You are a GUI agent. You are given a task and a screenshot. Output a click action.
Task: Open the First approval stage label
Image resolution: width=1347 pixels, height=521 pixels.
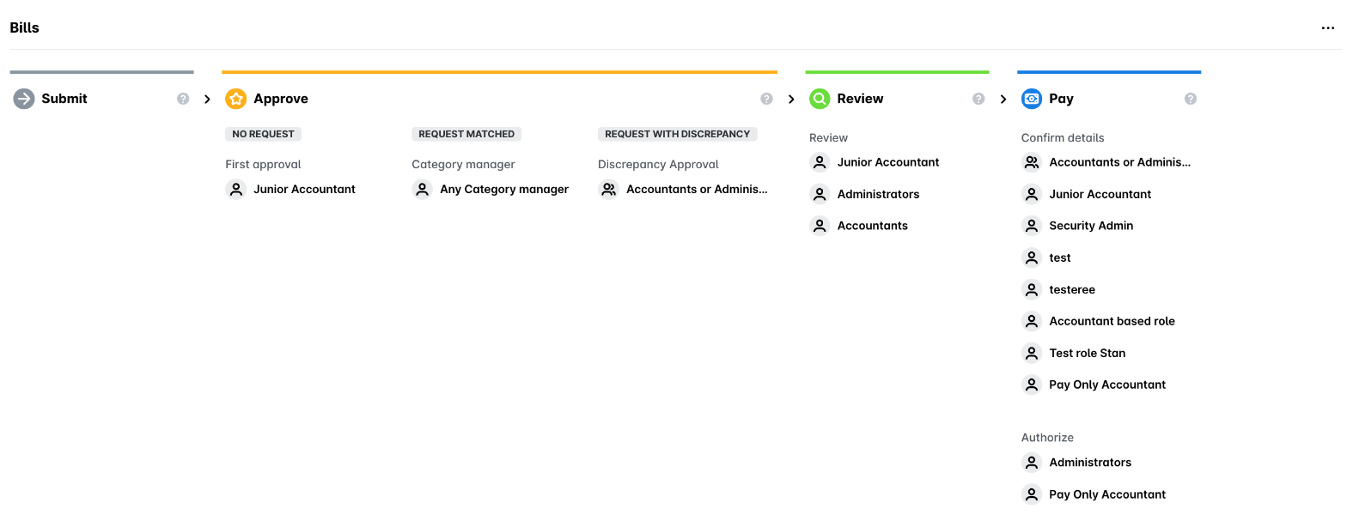[263, 164]
